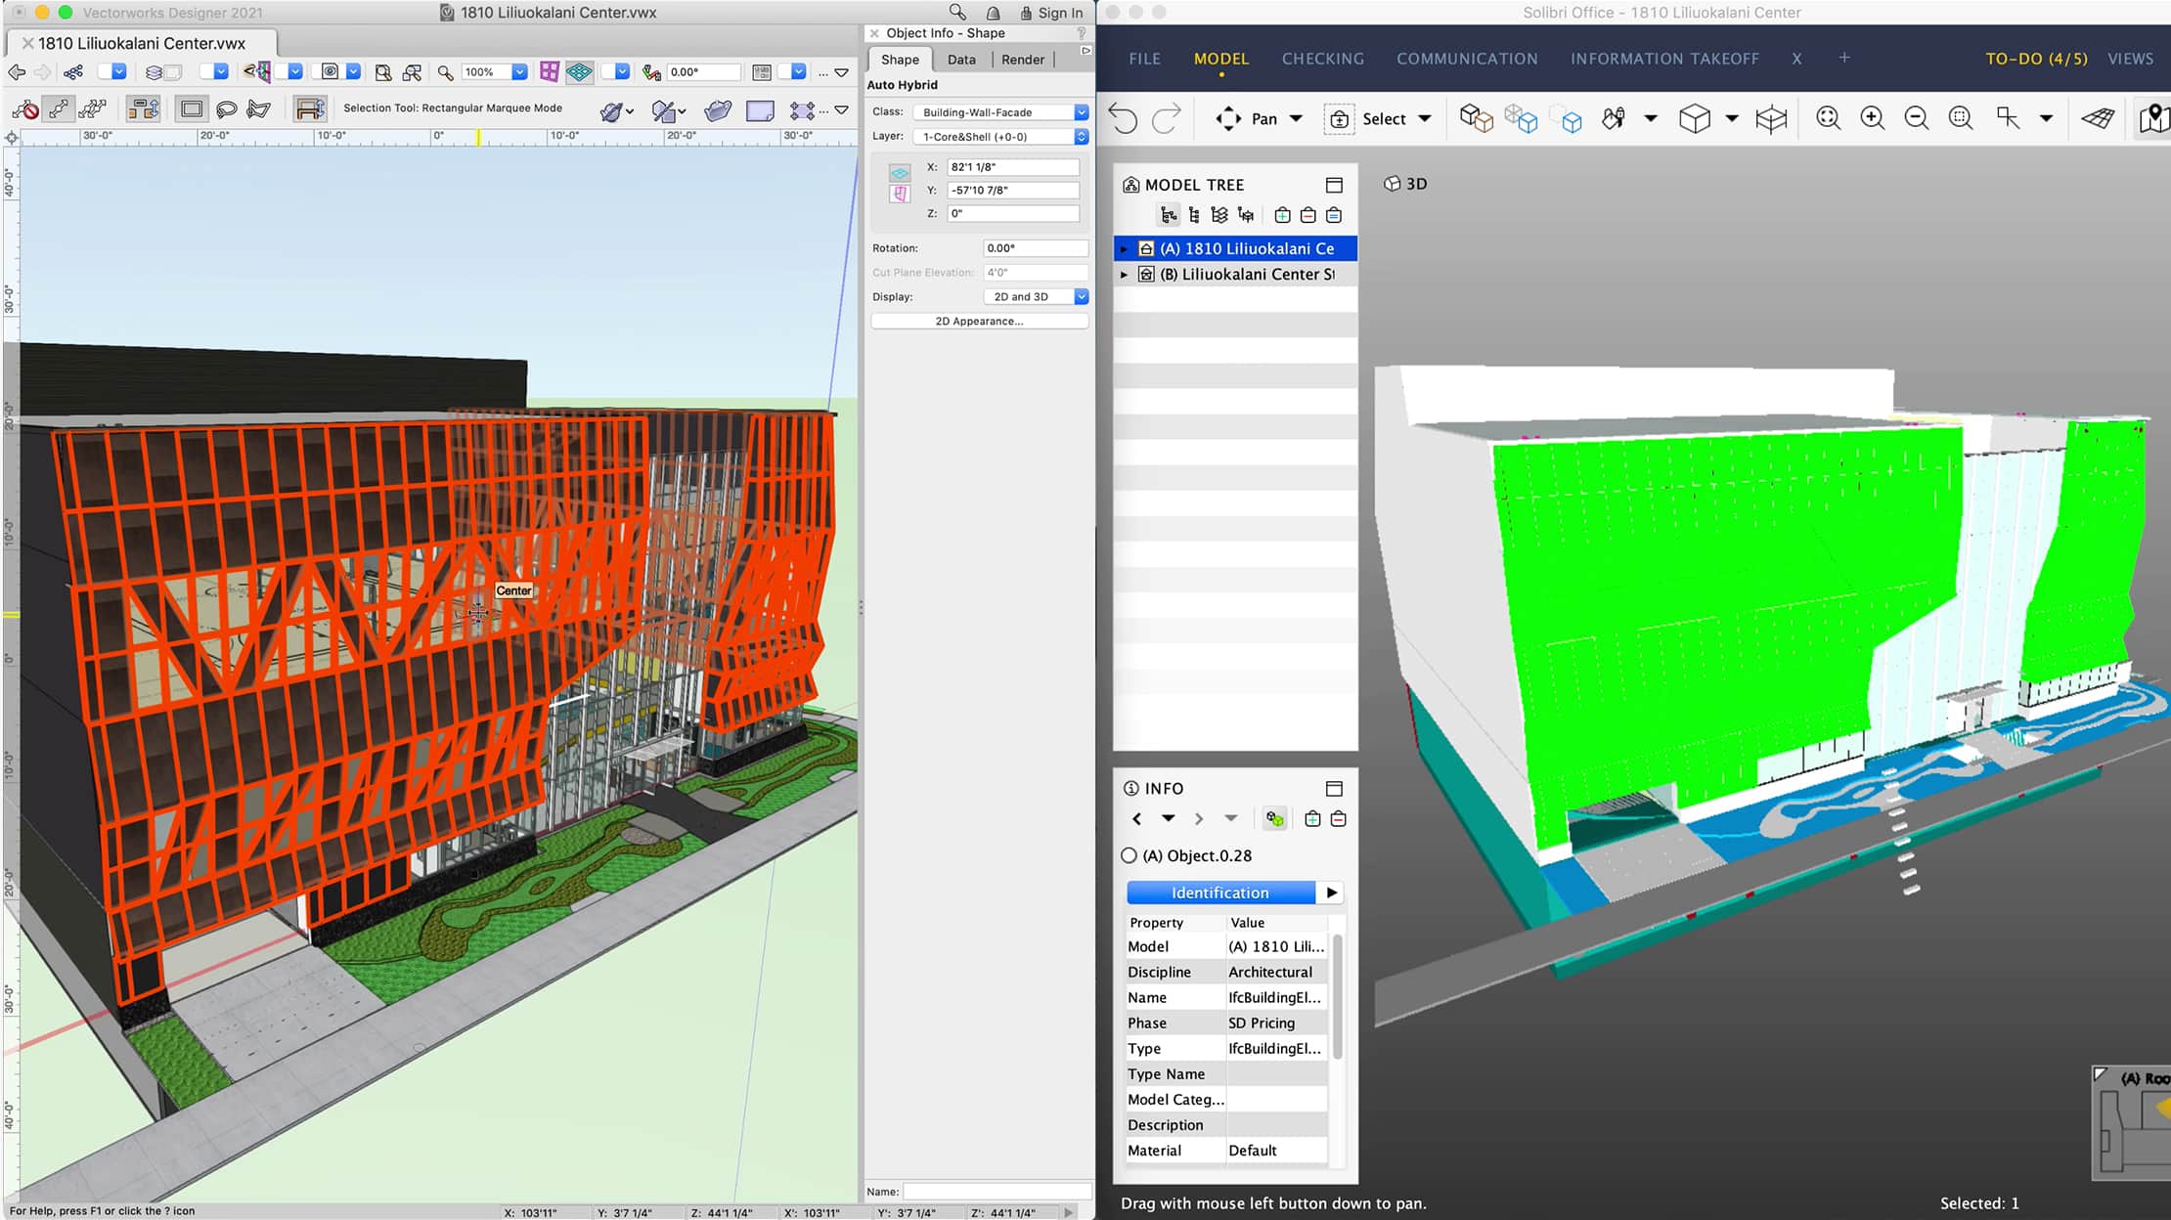Click the Identification header button
This screenshot has width=2171, height=1220.
(1220, 893)
